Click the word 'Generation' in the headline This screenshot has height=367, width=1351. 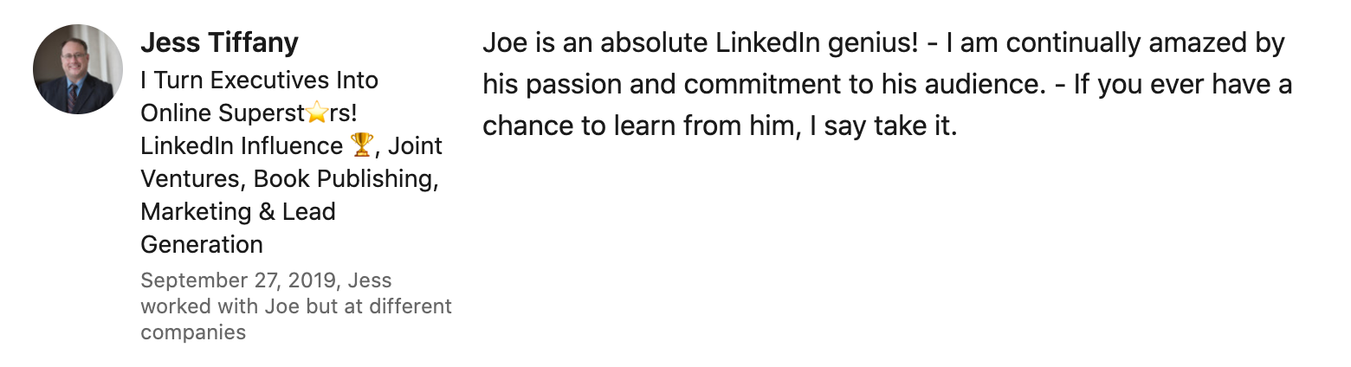click(x=202, y=245)
